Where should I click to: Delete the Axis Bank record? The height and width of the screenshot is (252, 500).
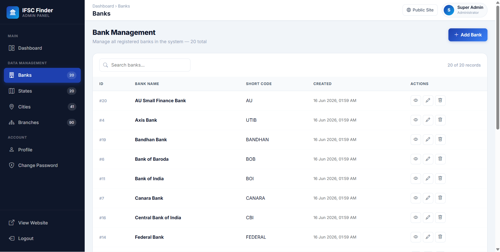coord(440,120)
